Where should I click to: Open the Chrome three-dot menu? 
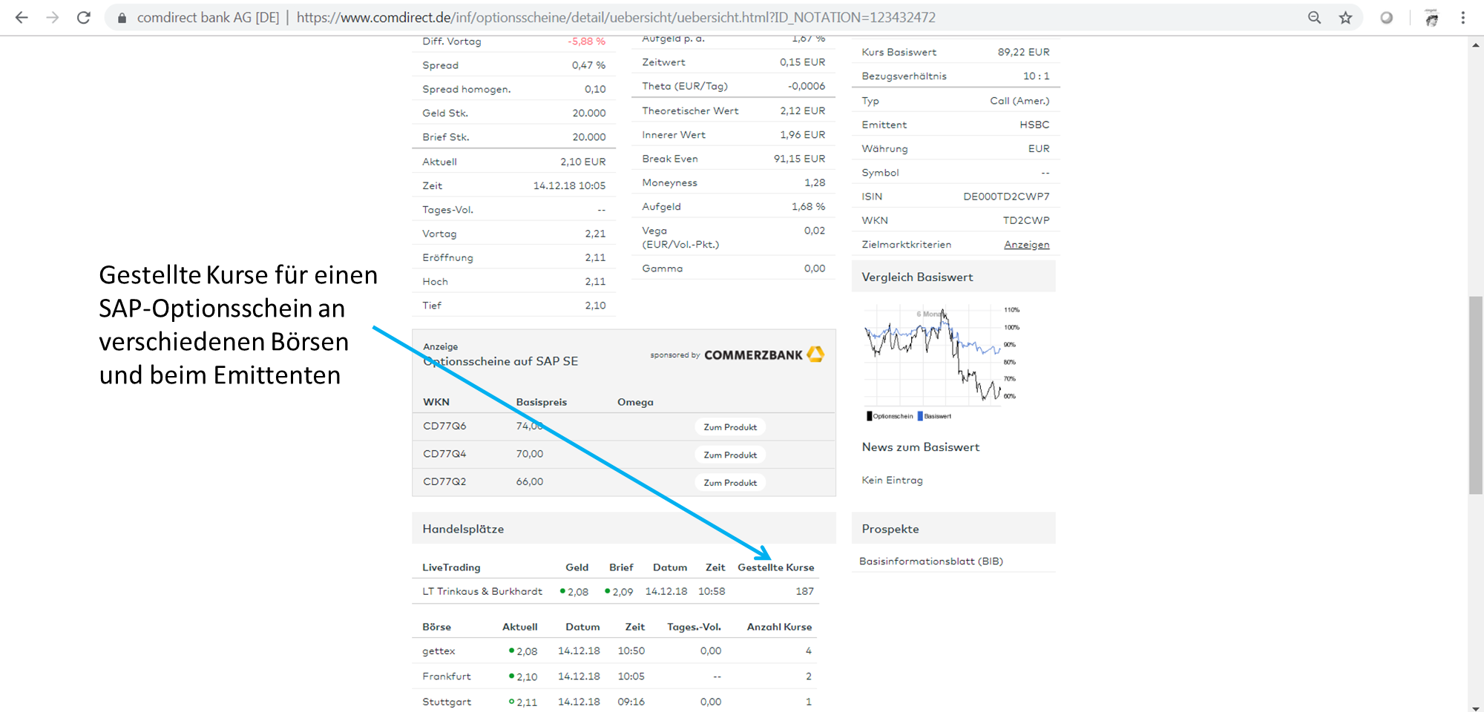(1462, 17)
